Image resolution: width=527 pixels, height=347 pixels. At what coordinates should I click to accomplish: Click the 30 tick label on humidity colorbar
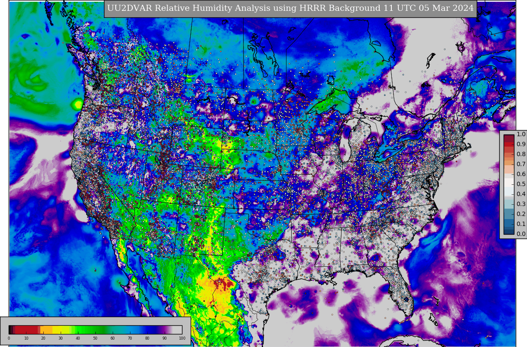click(61, 338)
